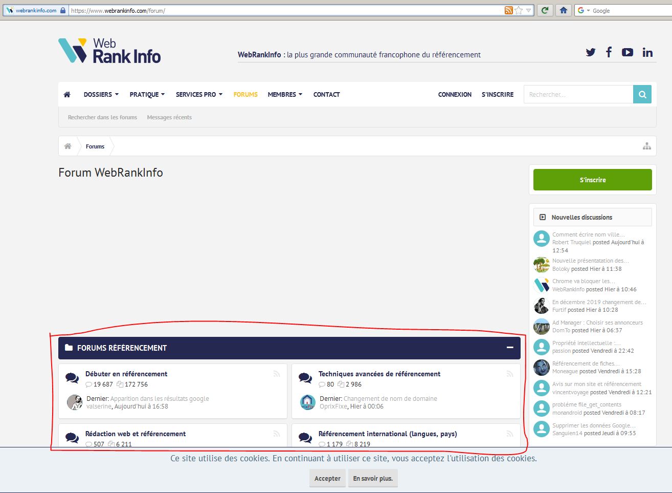The width and height of the screenshot is (672, 493).
Task: Click RSS icon of Débuter en référencement
Action: pyautogui.click(x=277, y=374)
